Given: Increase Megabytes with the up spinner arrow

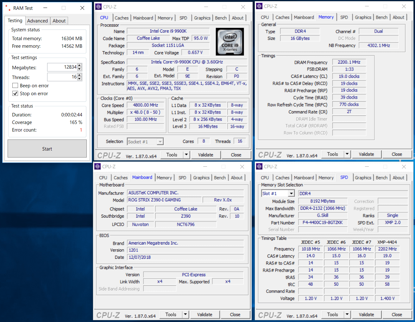Looking at the screenshot, I should [x=79, y=65].
